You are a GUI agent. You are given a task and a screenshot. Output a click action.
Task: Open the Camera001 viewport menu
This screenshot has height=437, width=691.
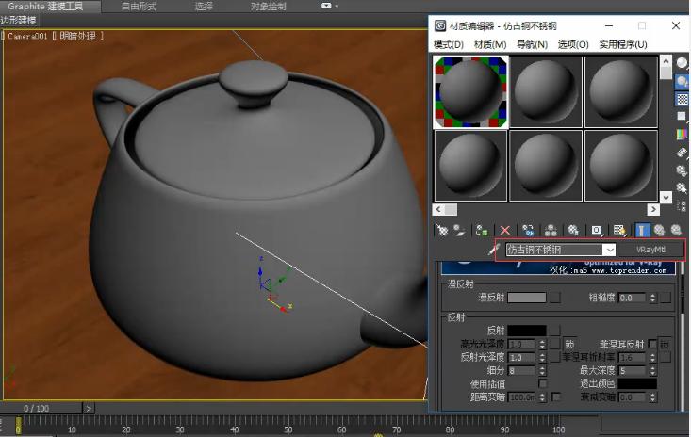(27, 36)
